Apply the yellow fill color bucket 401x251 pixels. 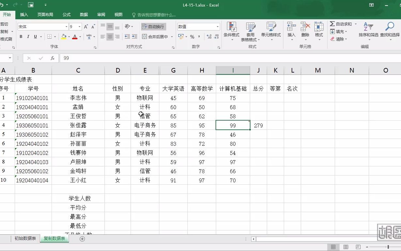(63, 37)
